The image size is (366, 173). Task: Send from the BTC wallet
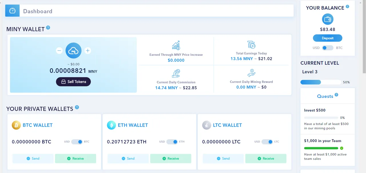coord(33,158)
